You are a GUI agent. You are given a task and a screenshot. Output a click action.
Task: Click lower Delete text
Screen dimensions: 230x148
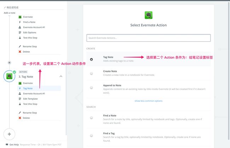point(26,118)
